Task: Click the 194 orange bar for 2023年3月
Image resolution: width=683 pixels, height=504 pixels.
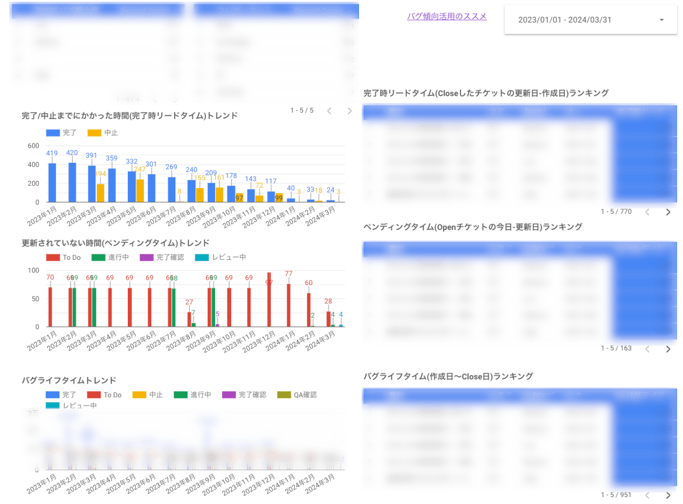Action: (100, 193)
